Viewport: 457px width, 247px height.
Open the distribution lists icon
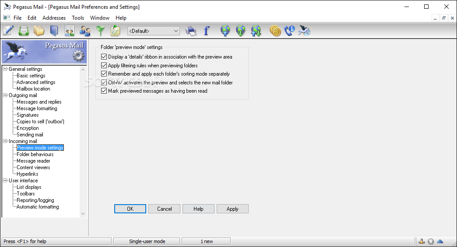tap(70, 31)
